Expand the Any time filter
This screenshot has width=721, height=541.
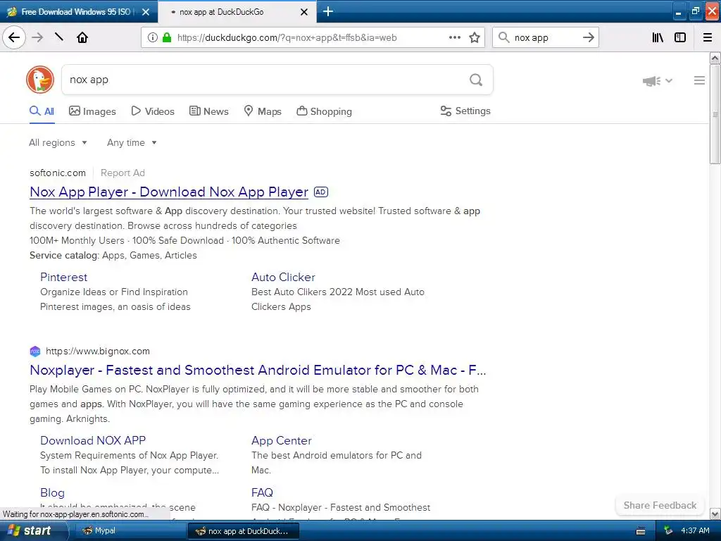point(132,142)
